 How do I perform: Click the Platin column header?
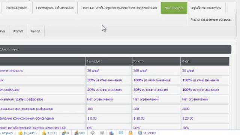(205, 61)
